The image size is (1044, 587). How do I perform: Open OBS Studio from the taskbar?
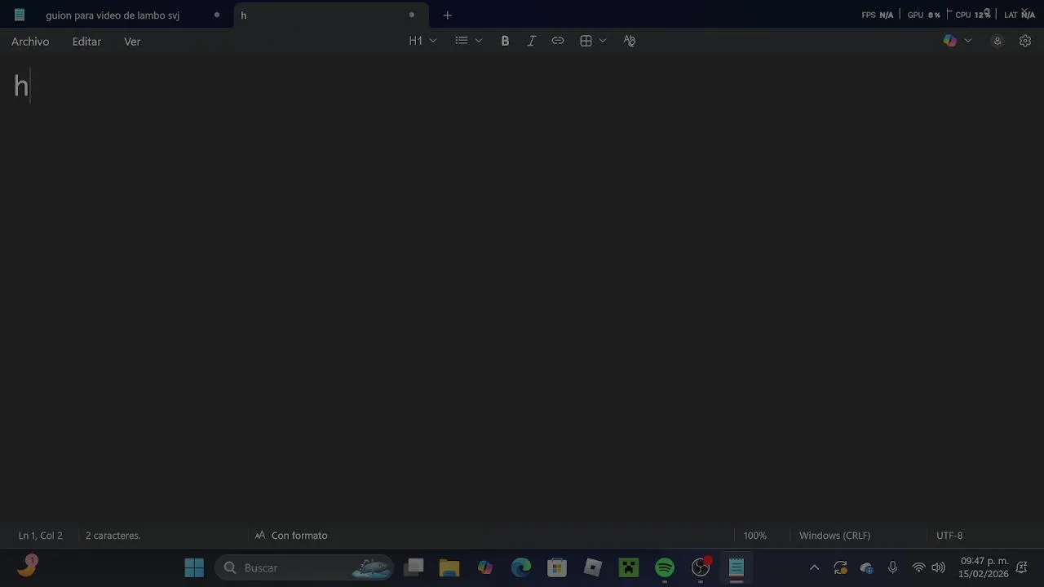point(701,567)
